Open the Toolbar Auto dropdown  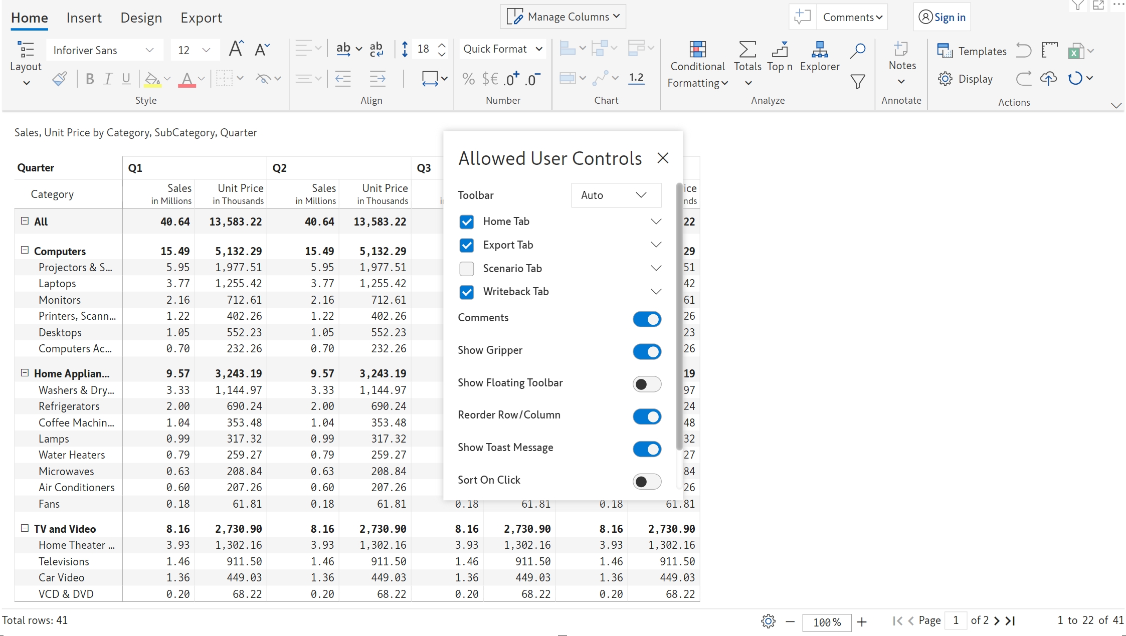click(616, 195)
